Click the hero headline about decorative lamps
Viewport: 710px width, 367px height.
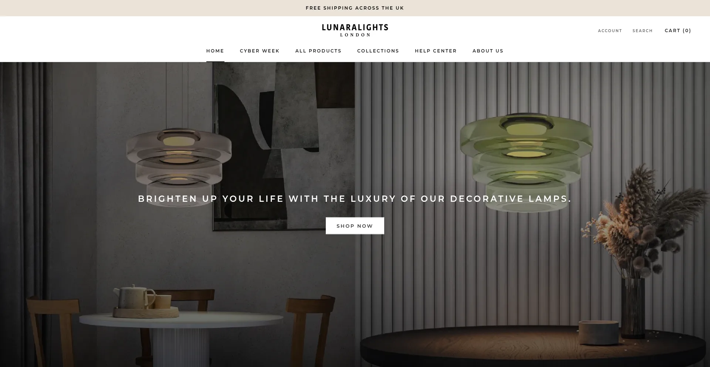click(x=355, y=199)
